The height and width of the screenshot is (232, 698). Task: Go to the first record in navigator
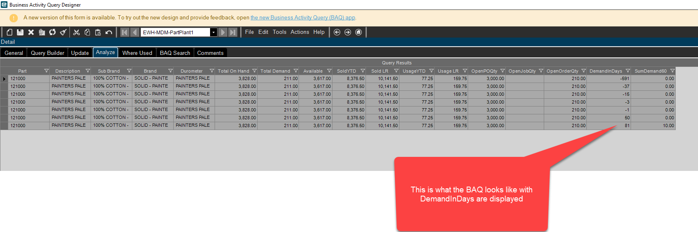(x=125, y=32)
